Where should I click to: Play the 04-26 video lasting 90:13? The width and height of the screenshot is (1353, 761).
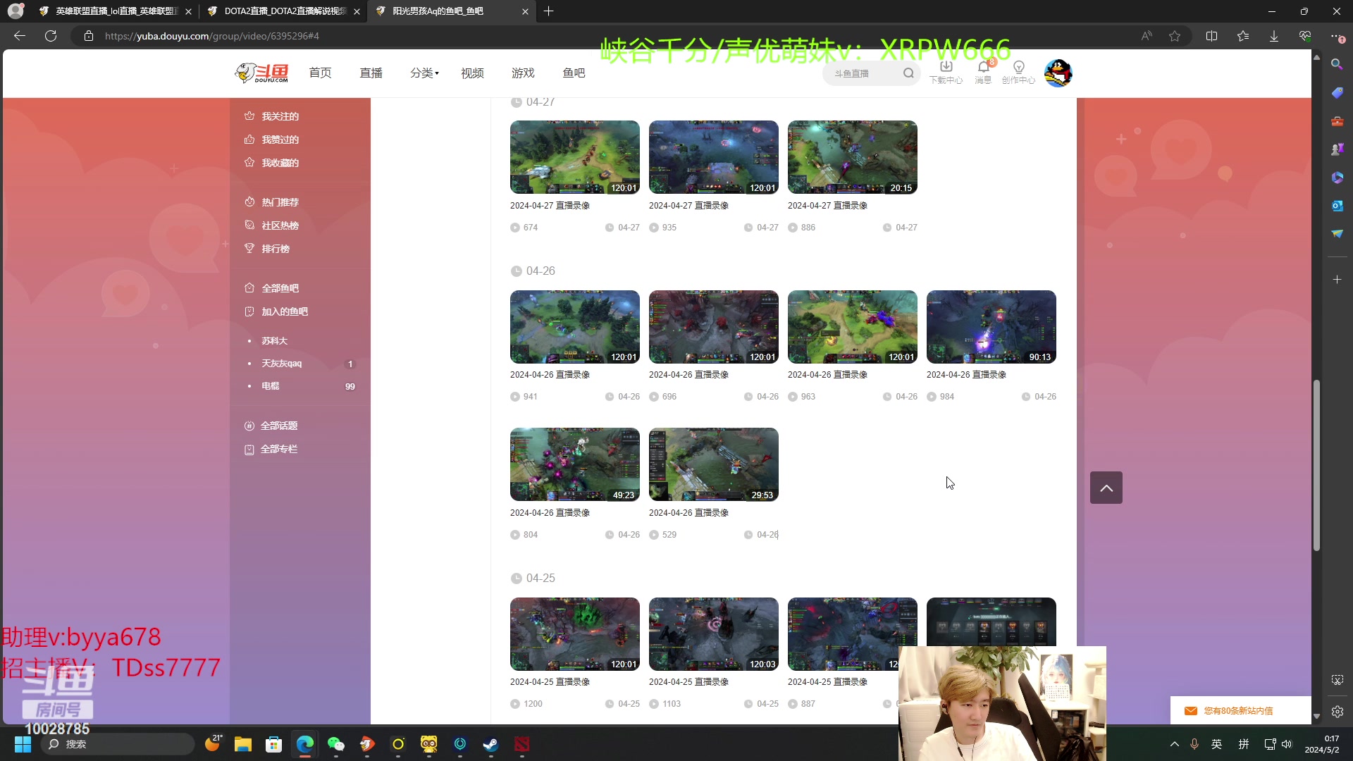click(x=991, y=327)
